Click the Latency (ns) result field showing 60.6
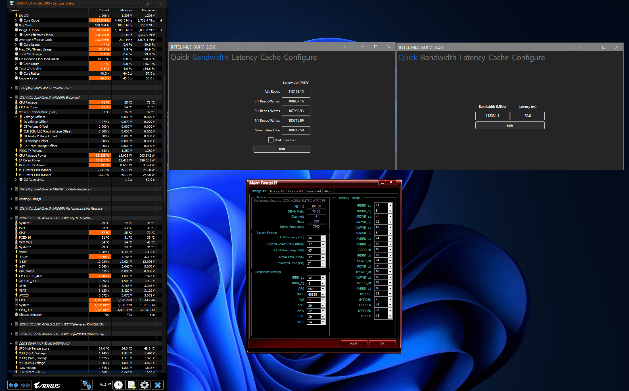 point(528,116)
